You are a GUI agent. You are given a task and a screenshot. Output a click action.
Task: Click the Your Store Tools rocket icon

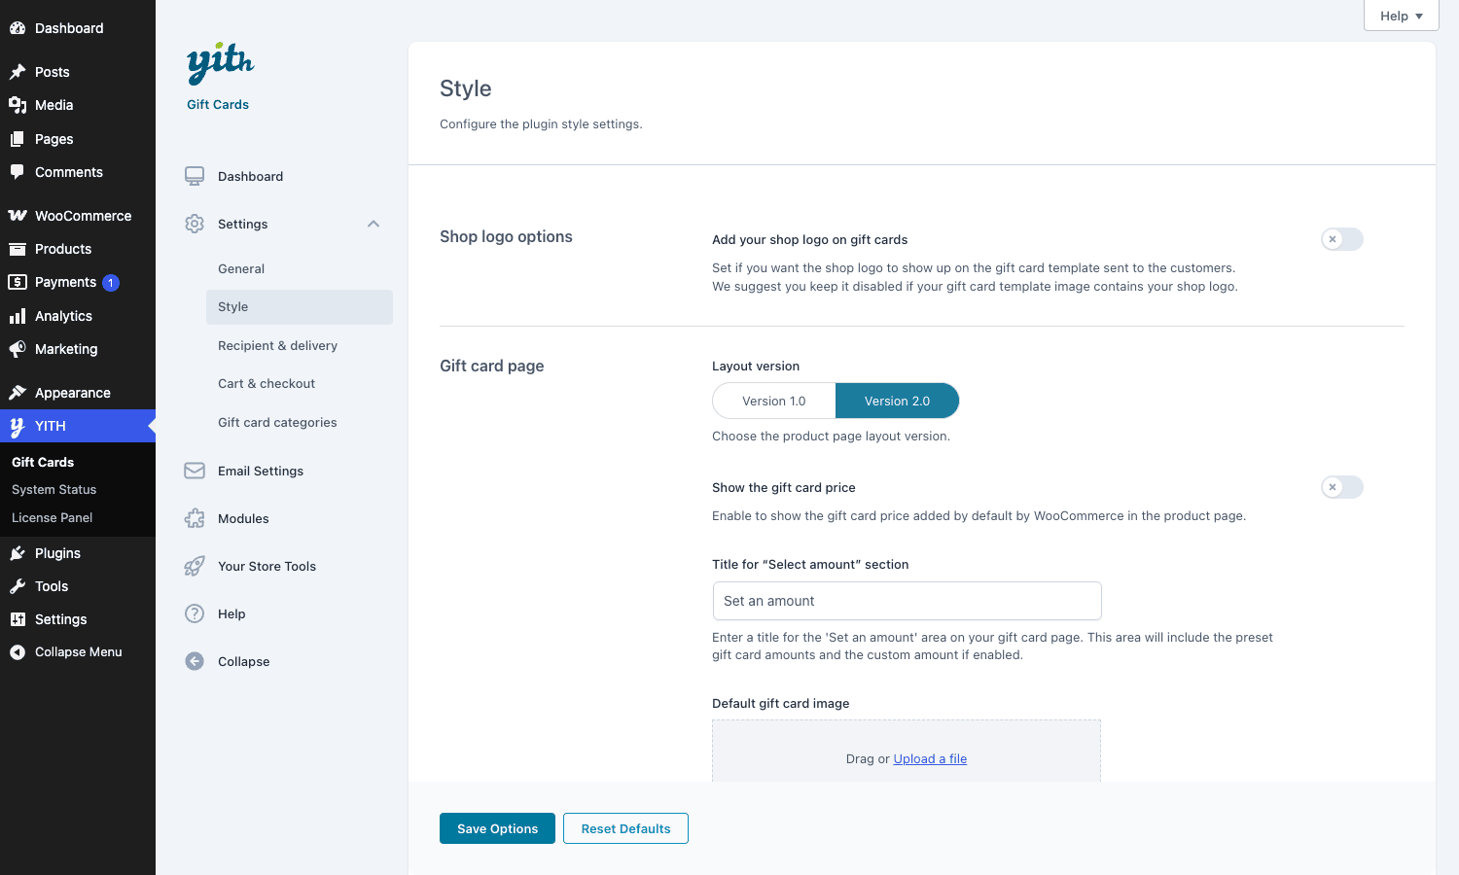(x=195, y=566)
